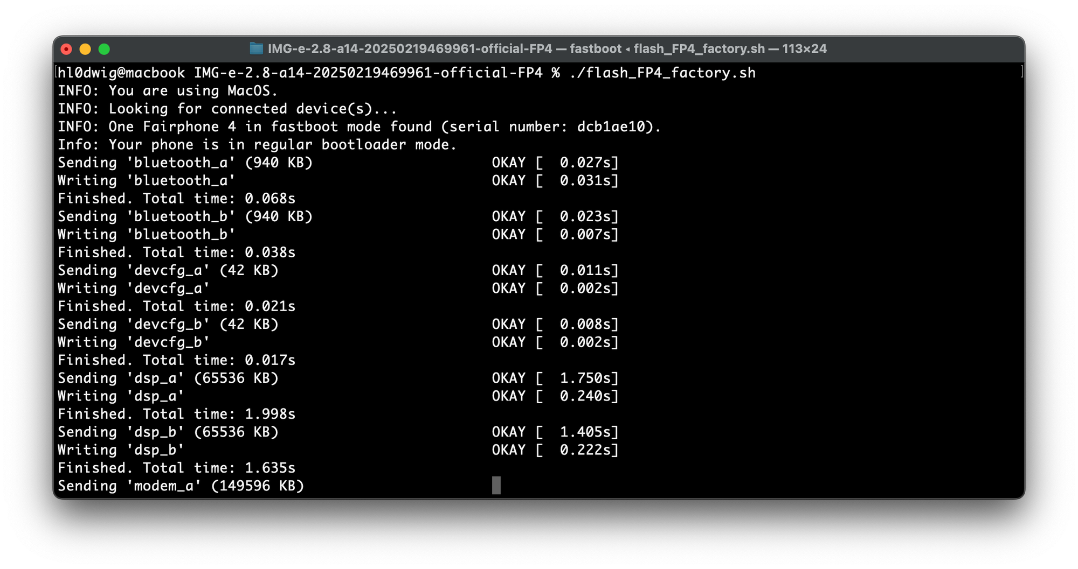Screen dimensions: 1078x569
Task: Click 'Finished. Total time: 0.038s' line
Action: coord(177,252)
